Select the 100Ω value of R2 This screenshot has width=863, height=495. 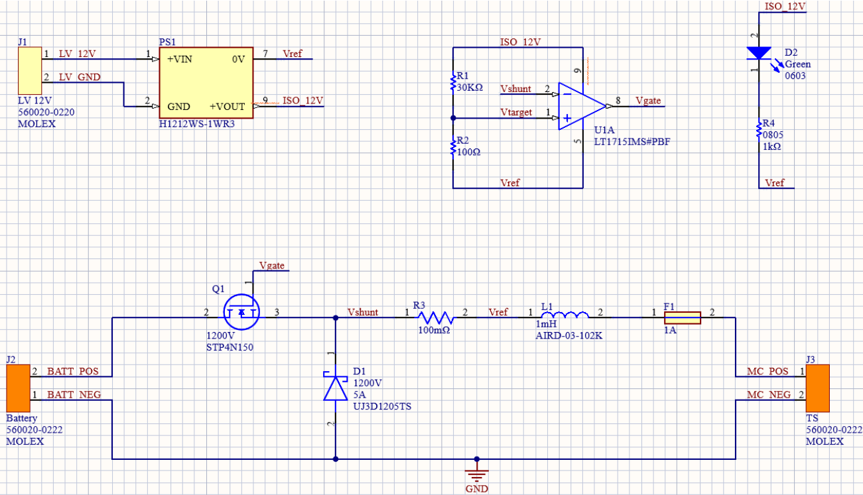click(x=468, y=152)
